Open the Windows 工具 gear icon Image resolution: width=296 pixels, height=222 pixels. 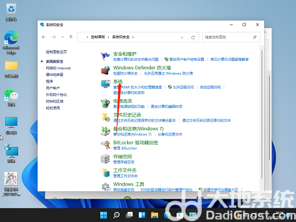[x=105, y=187]
